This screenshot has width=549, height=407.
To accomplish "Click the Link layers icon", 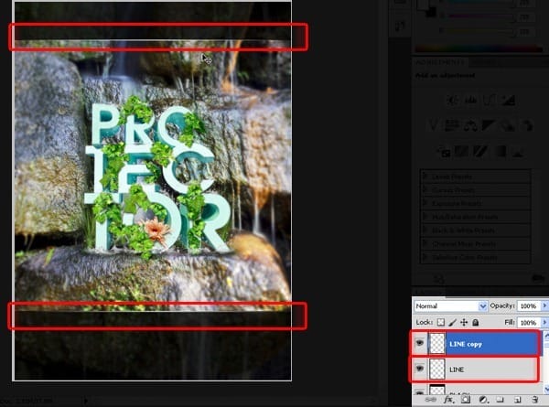I will 430,400.
